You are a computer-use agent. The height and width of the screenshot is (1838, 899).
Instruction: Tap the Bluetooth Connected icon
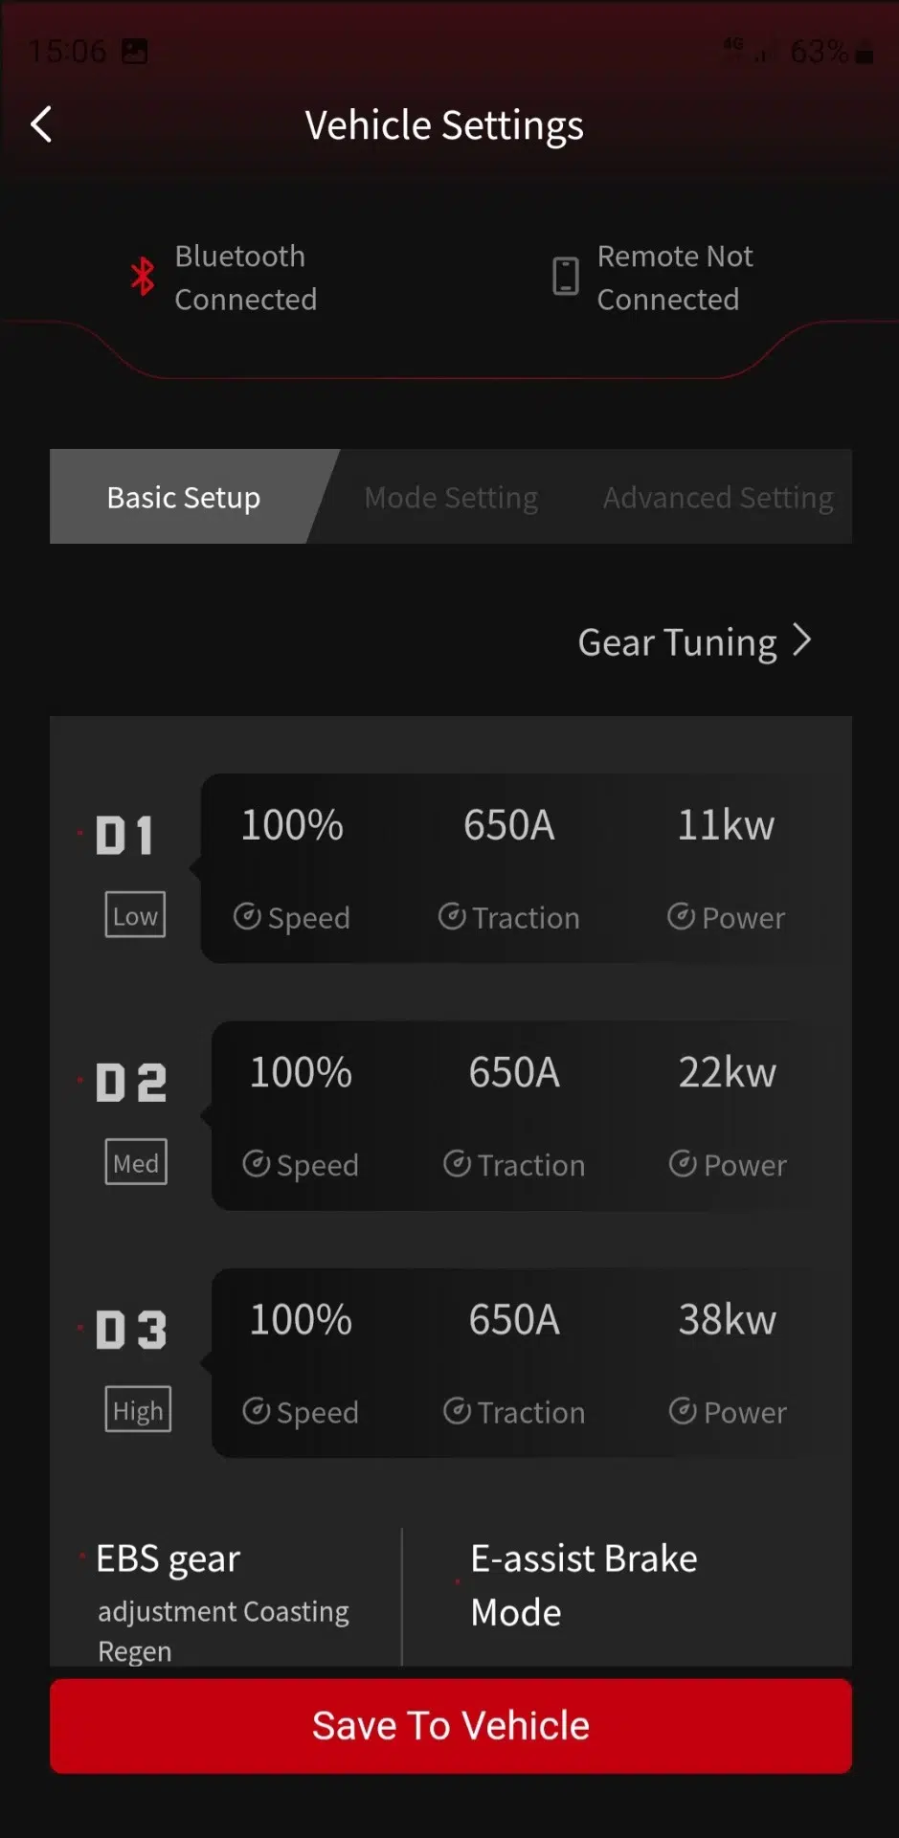click(x=143, y=277)
